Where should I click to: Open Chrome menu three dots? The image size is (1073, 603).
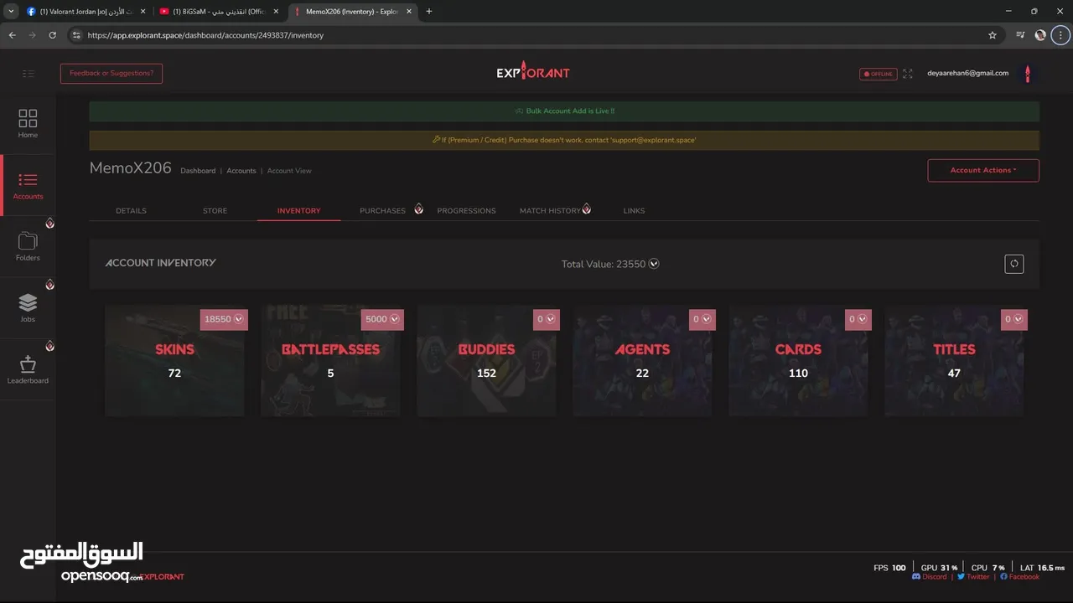click(x=1060, y=35)
